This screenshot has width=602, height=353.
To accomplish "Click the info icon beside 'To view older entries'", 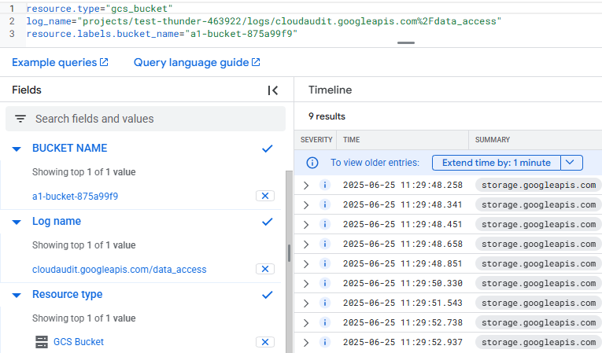I will click(x=312, y=163).
